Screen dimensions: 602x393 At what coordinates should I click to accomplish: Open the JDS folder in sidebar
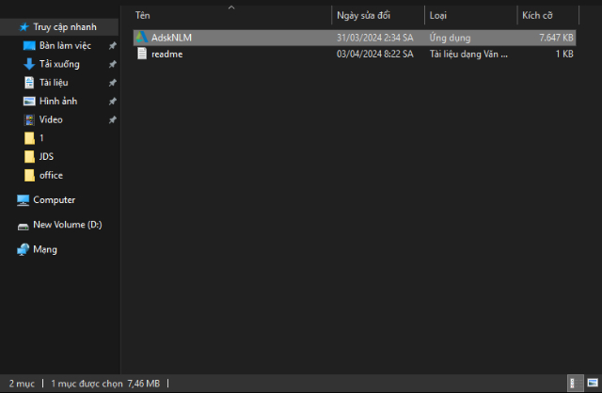tap(47, 156)
